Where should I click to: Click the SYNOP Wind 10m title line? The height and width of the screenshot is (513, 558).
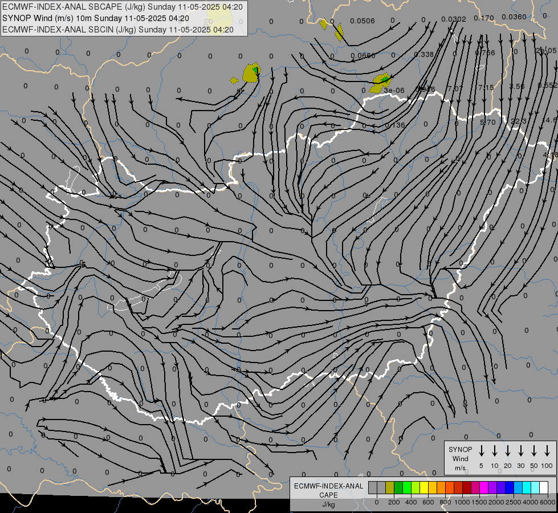click(x=95, y=18)
